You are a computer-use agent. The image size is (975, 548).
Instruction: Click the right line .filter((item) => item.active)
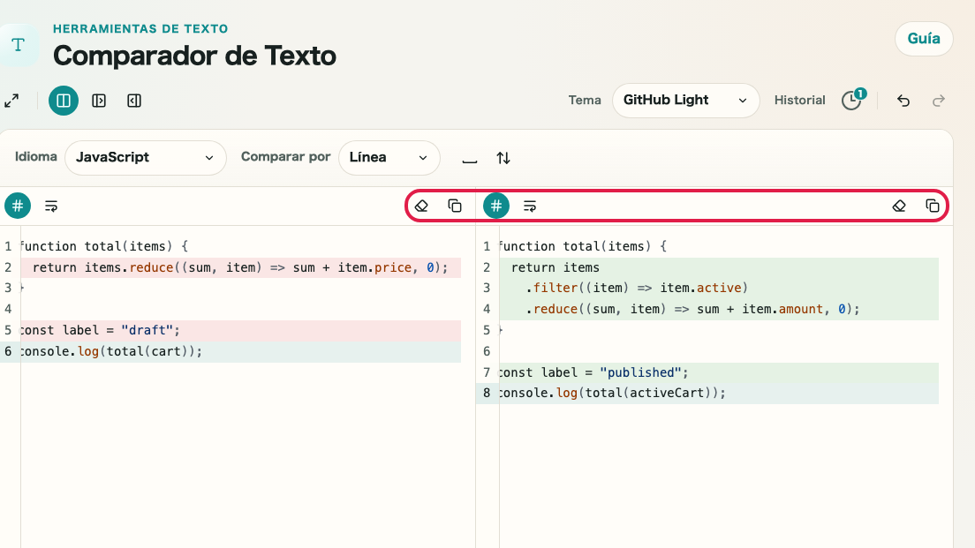coord(719,289)
